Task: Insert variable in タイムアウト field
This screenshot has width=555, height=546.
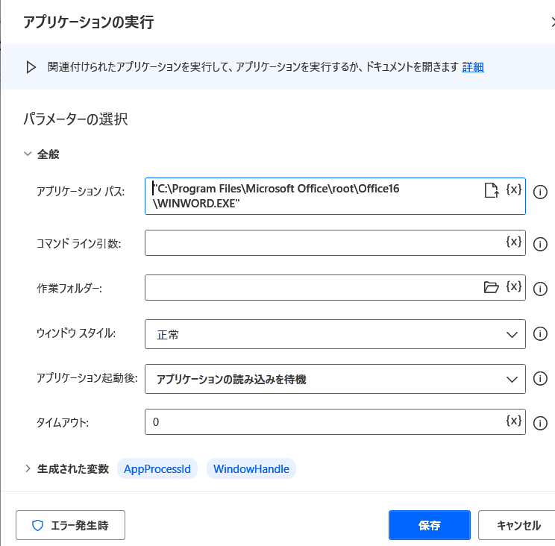Action: [x=513, y=421]
